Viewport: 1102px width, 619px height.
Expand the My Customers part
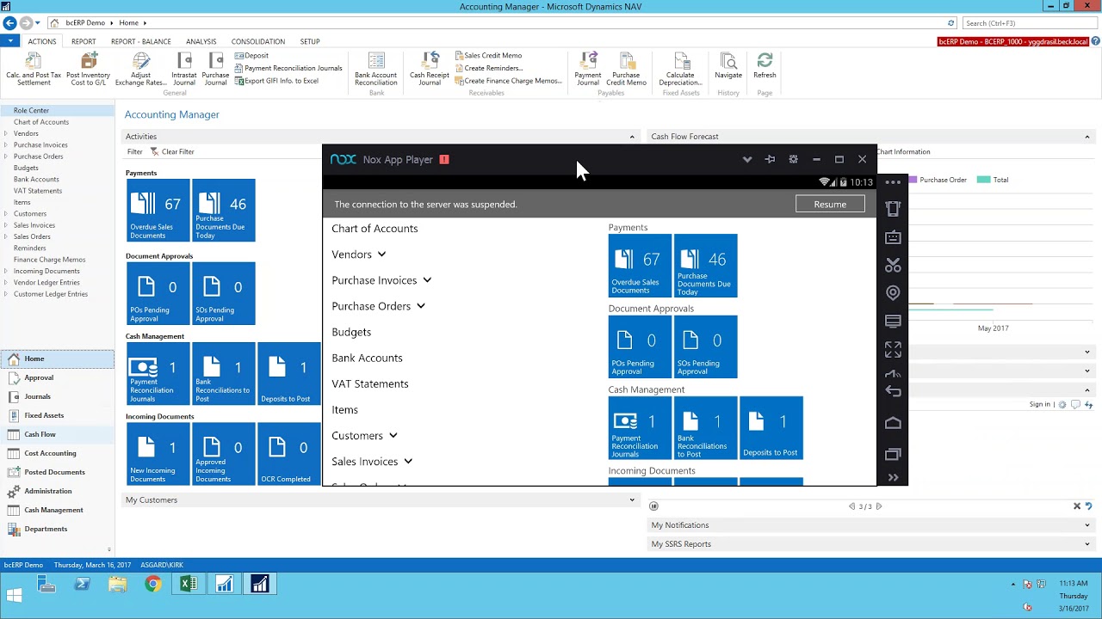(x=632, y=499)
